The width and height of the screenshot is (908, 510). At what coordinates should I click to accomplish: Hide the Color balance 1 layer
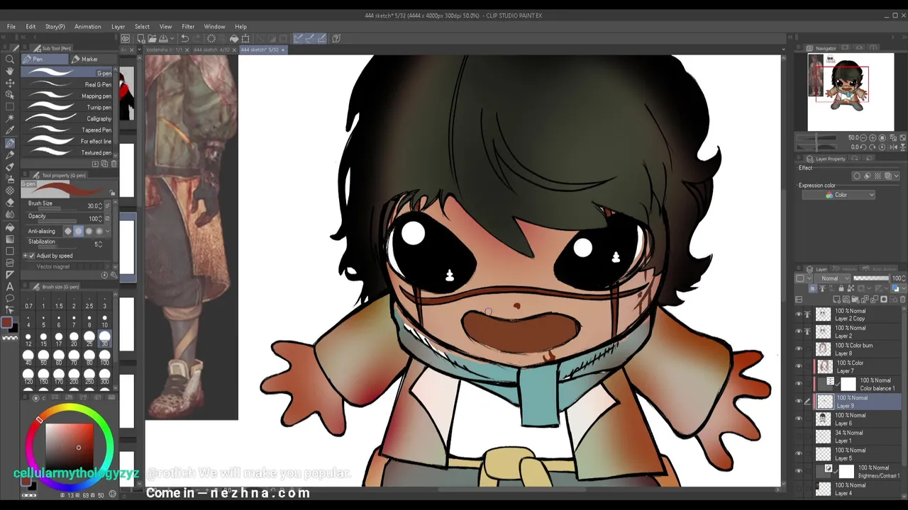tap(799, 384)
